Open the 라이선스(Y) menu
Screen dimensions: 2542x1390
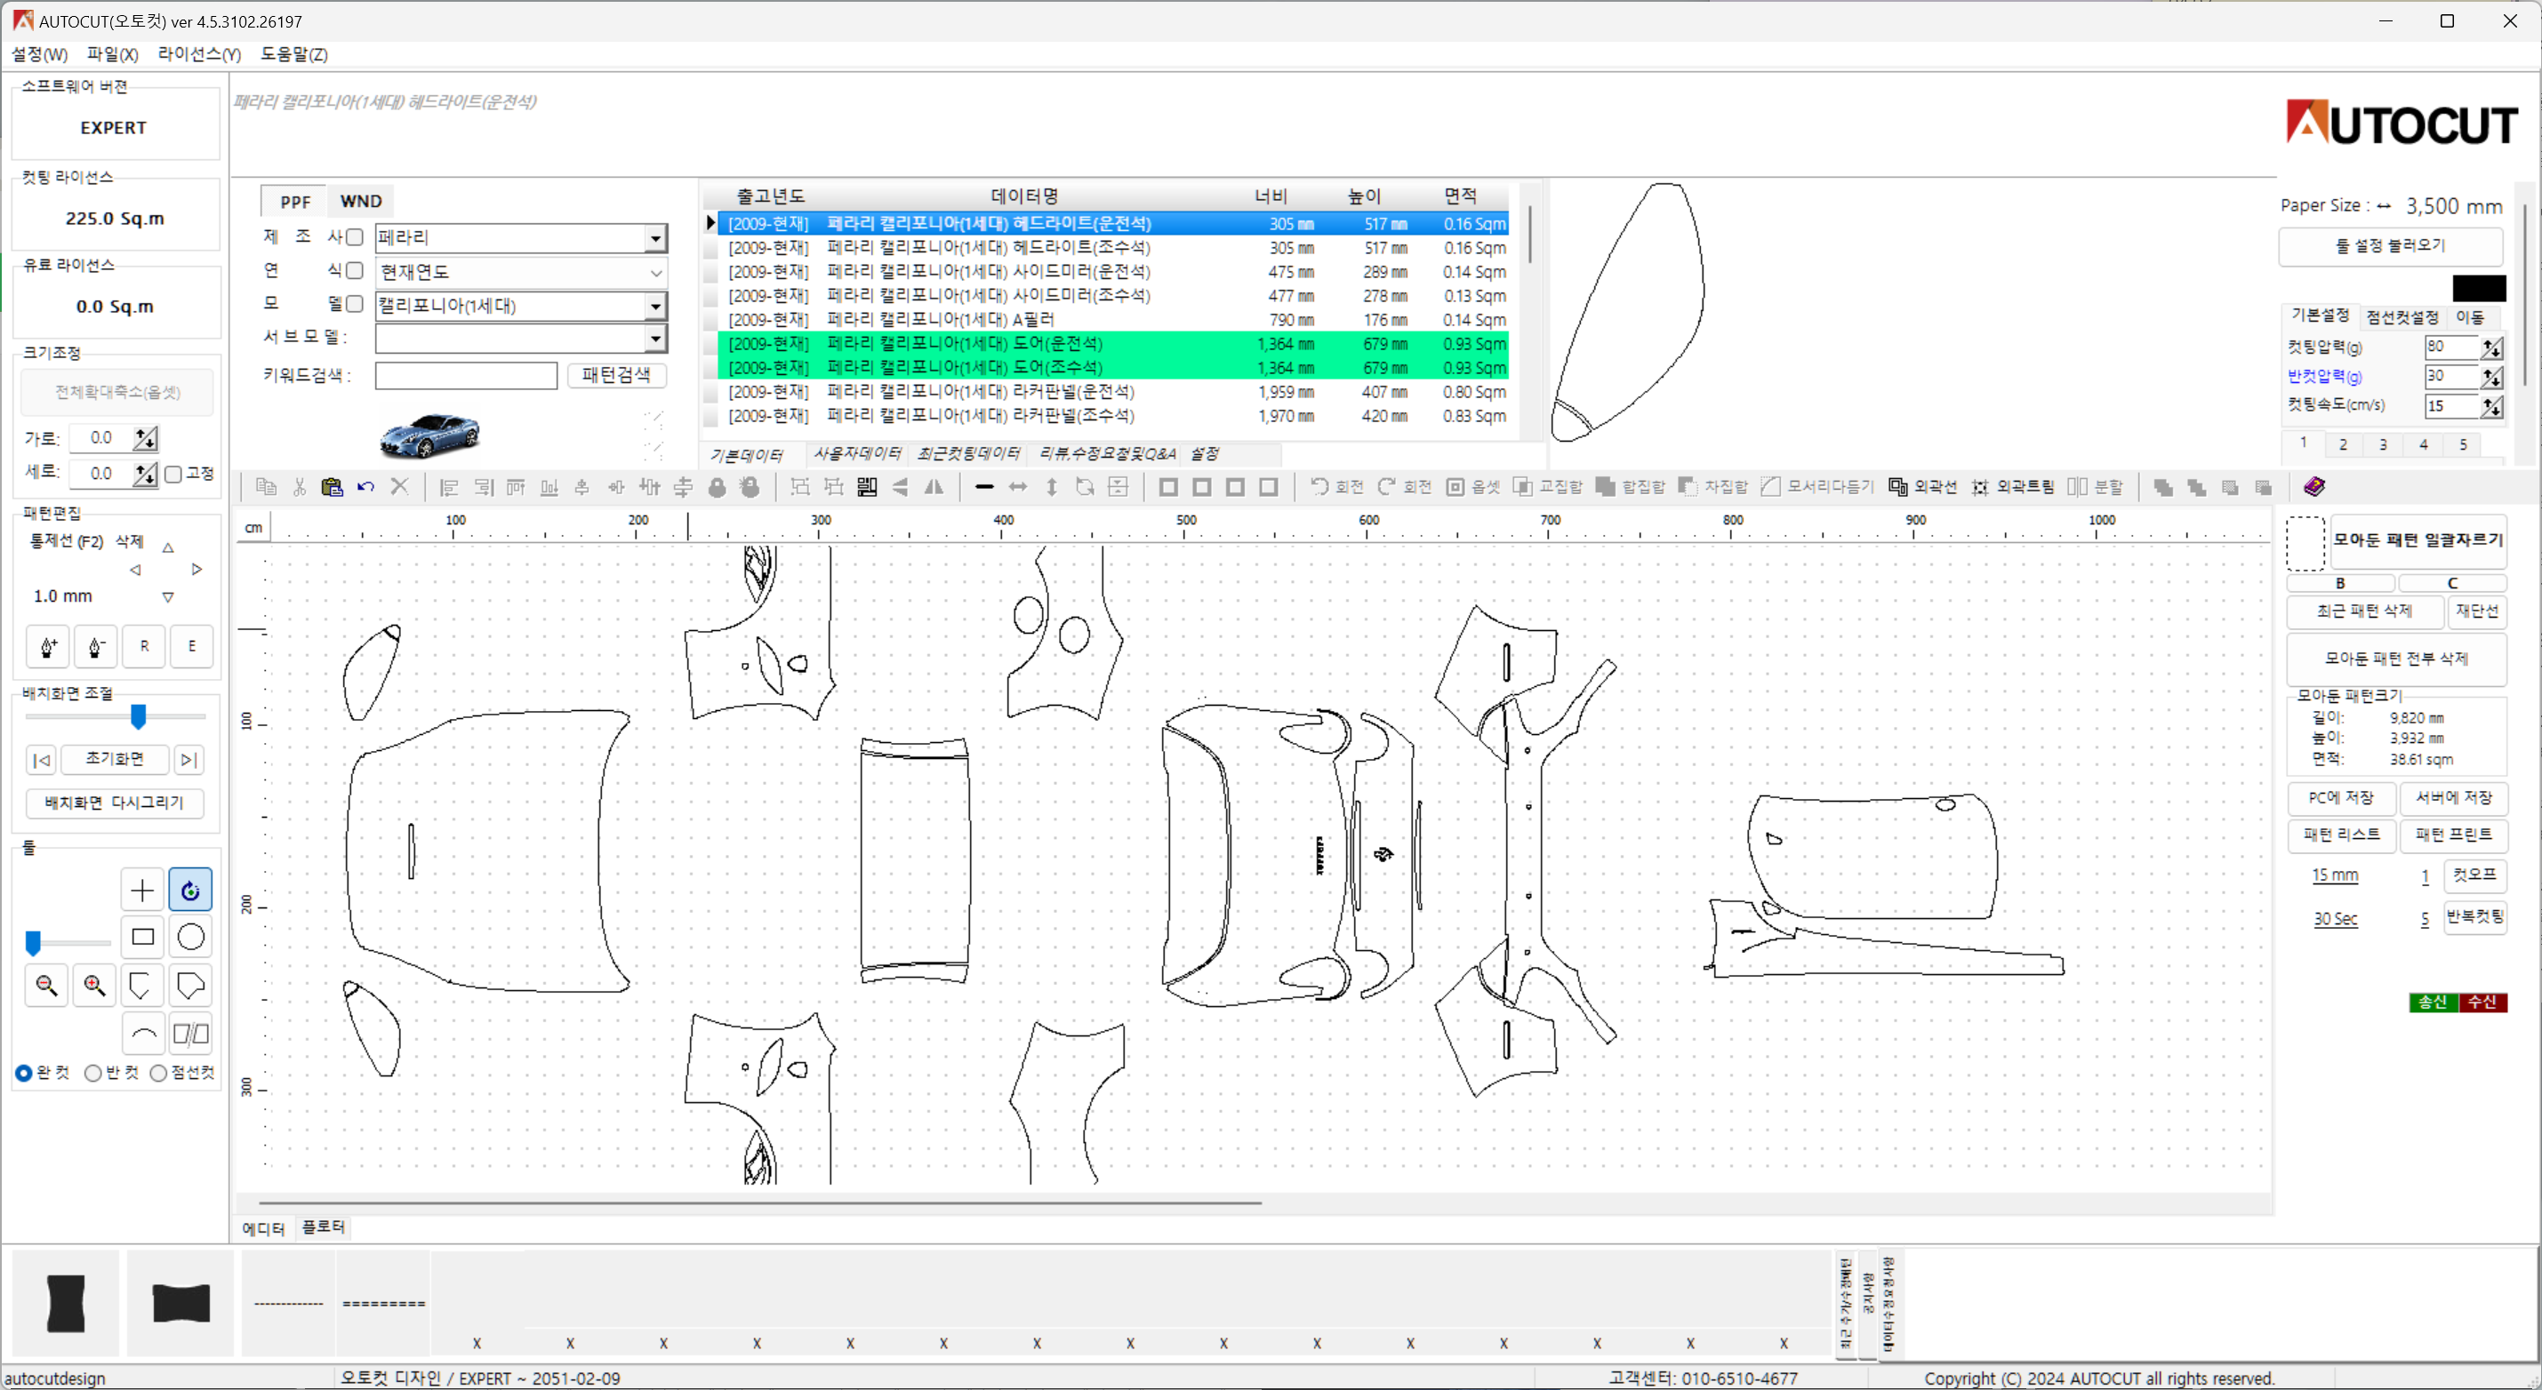tap(199, 54)
